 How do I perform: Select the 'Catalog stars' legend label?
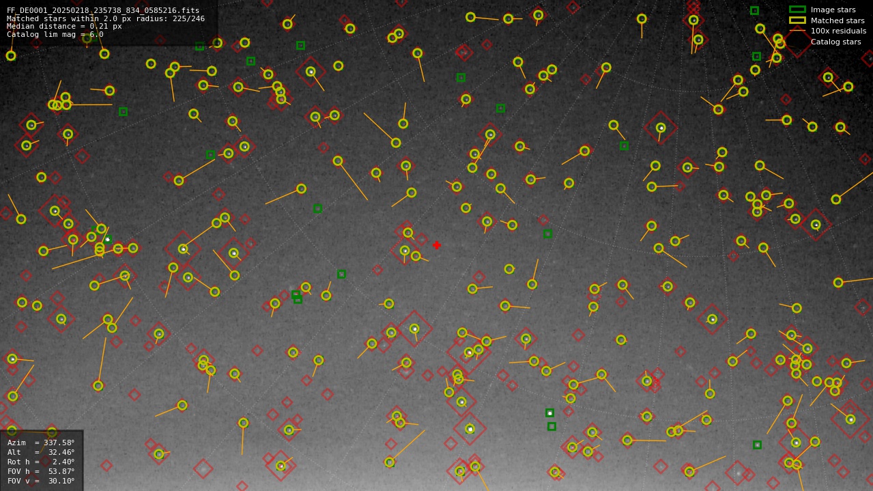coord(835,42)
